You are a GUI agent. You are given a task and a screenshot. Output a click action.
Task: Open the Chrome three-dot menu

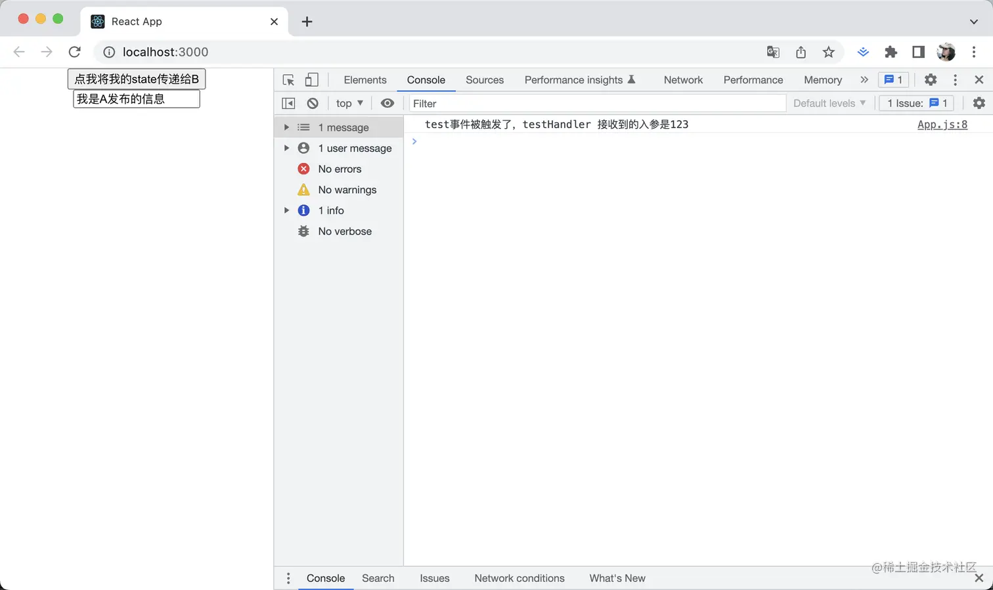click(974, 52)
